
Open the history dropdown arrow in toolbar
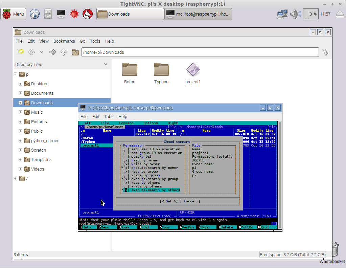(x=42, y=52)
